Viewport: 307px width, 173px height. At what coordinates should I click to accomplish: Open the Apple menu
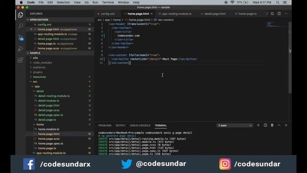(21, 2)
